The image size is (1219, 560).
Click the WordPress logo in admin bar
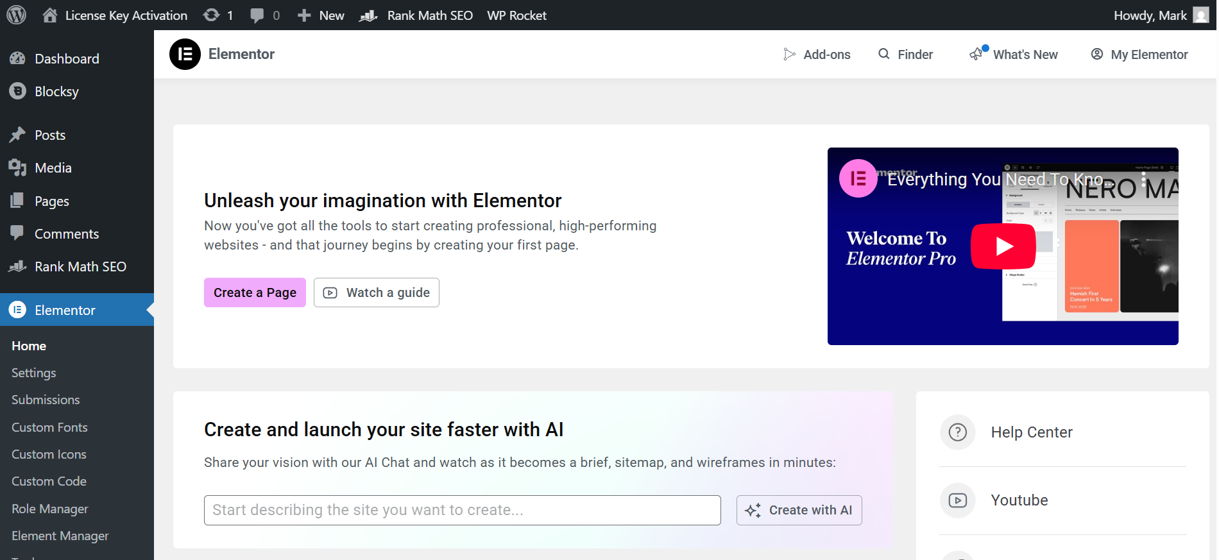pos(16,15)
